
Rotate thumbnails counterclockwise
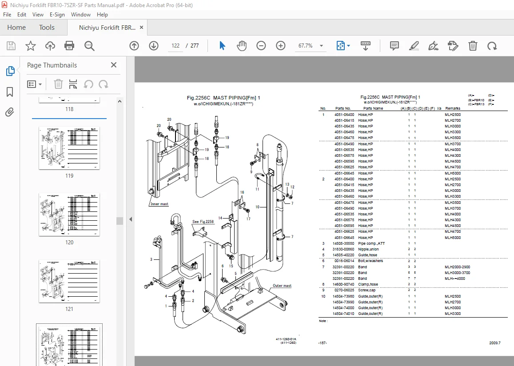pos(88,84)
